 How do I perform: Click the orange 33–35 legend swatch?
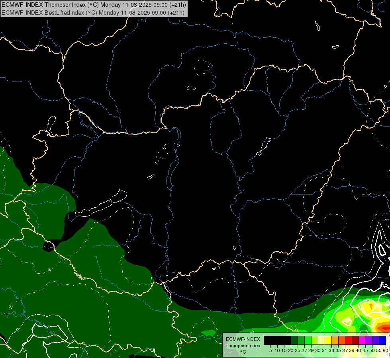(x=335, y=340)
